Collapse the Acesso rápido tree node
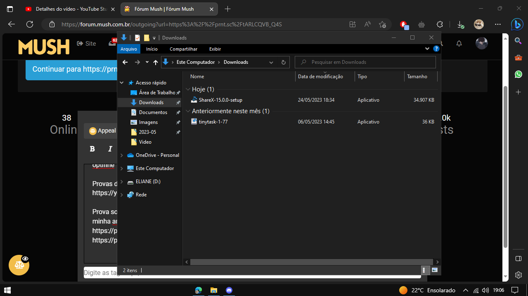 tap(122, 83)
